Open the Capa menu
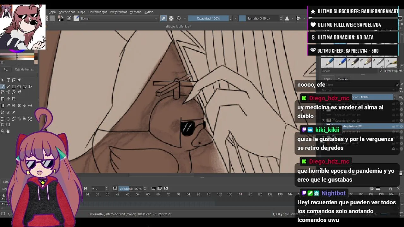404x227 pixels. pyautogui.click(x=52, y=12)
